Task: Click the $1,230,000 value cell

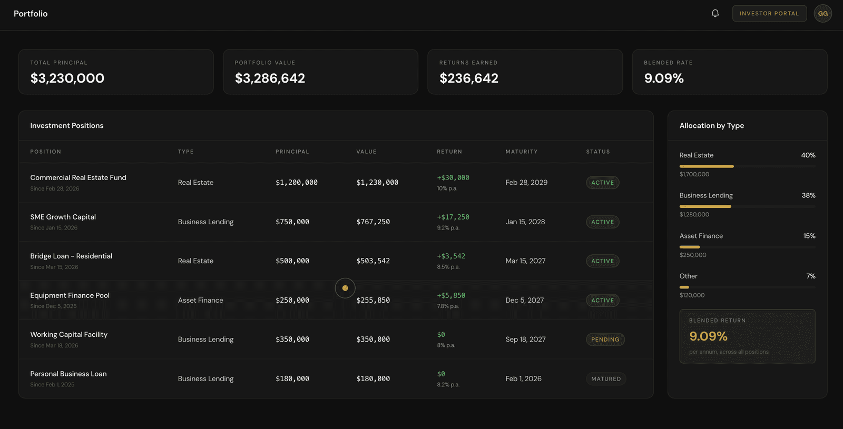Action: coord(377,183)
